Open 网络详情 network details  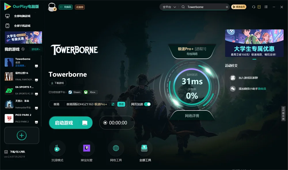point(192,116)
